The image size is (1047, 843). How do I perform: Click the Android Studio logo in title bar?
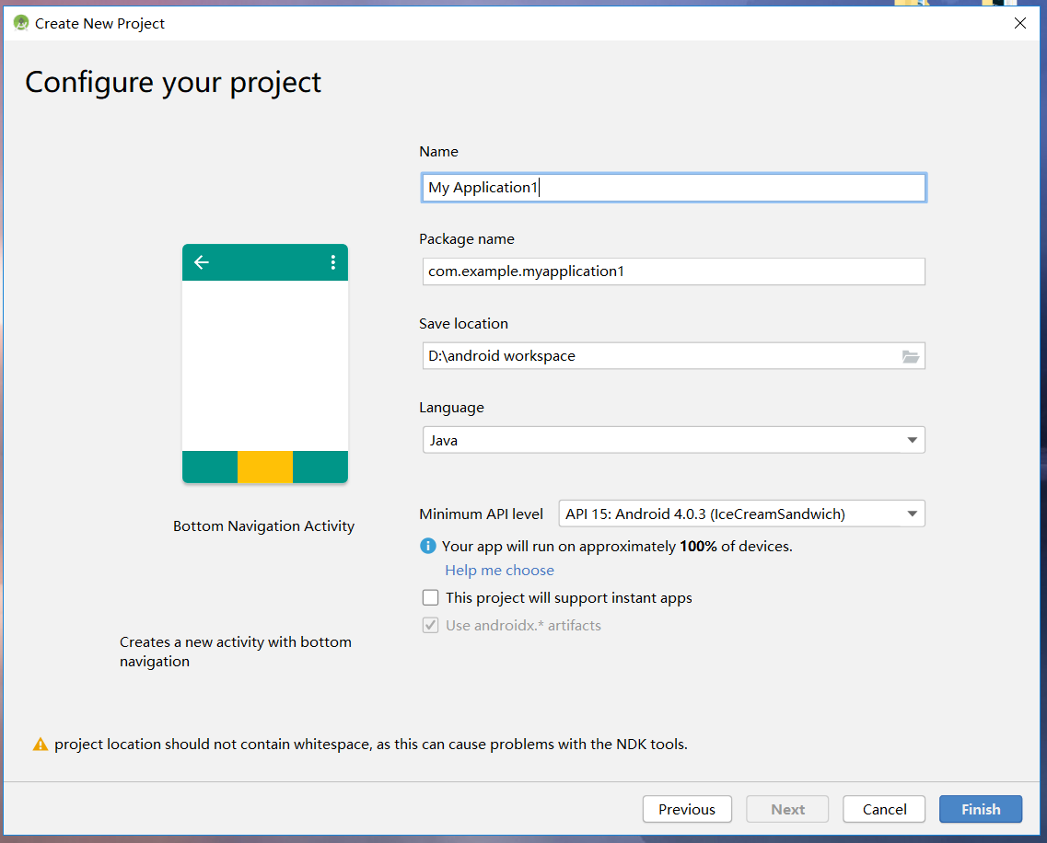pyautogui.click(x=20, y=23)
